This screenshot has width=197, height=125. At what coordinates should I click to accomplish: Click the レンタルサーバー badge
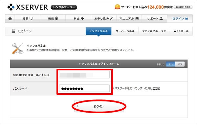(64, 7)
